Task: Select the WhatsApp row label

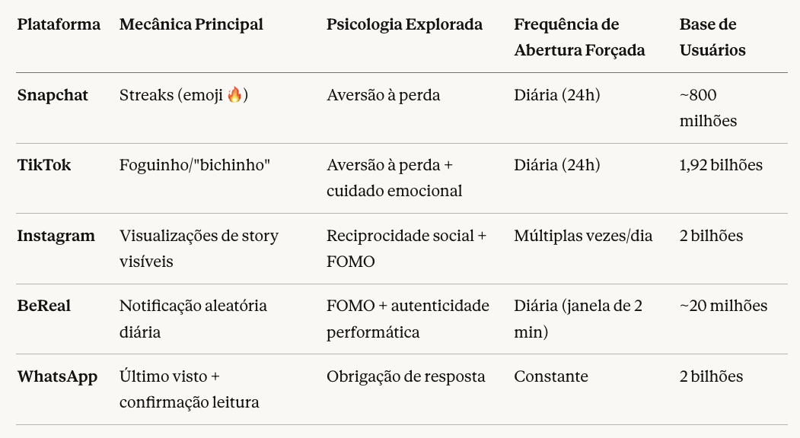Action: click(57, 376)
